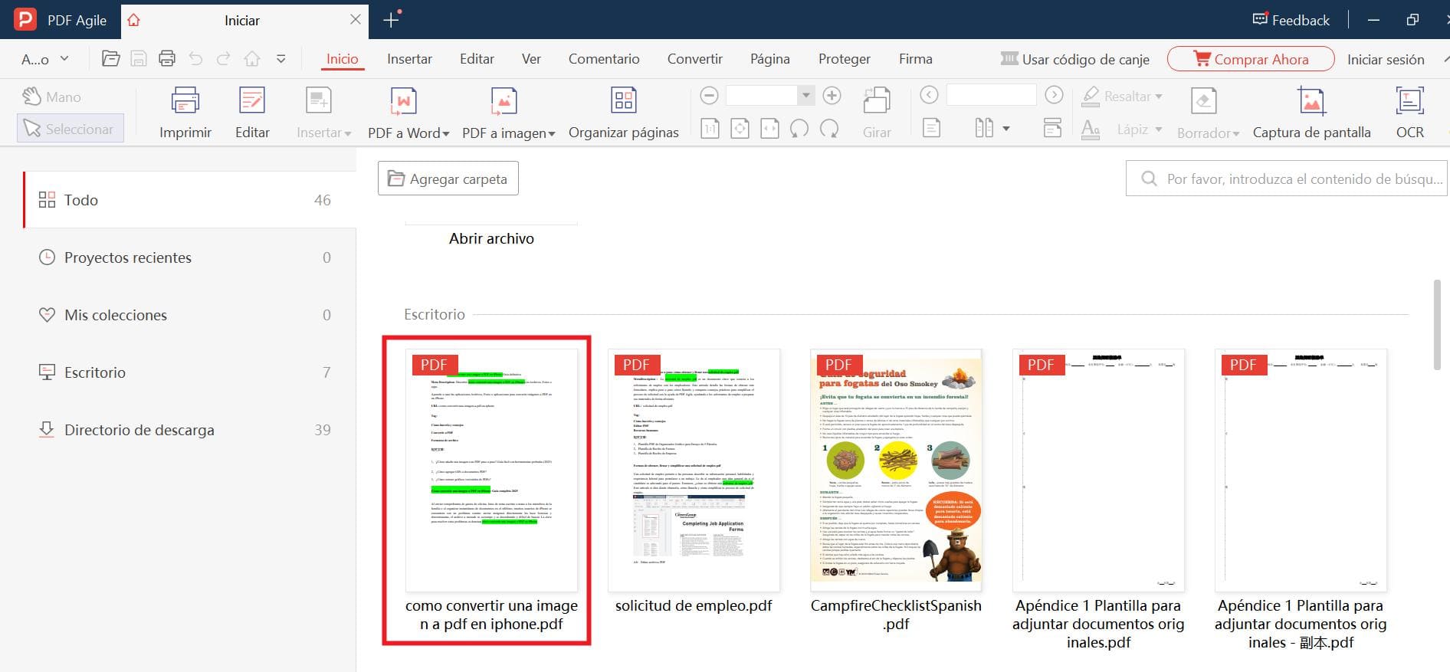
Task: Click Usar código de canje
Action: pyautogui.click(x=1075, y=59)
